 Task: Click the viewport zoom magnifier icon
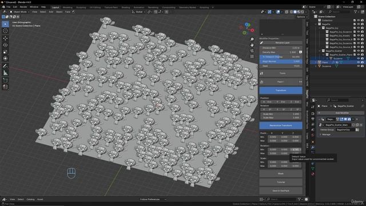252,39
